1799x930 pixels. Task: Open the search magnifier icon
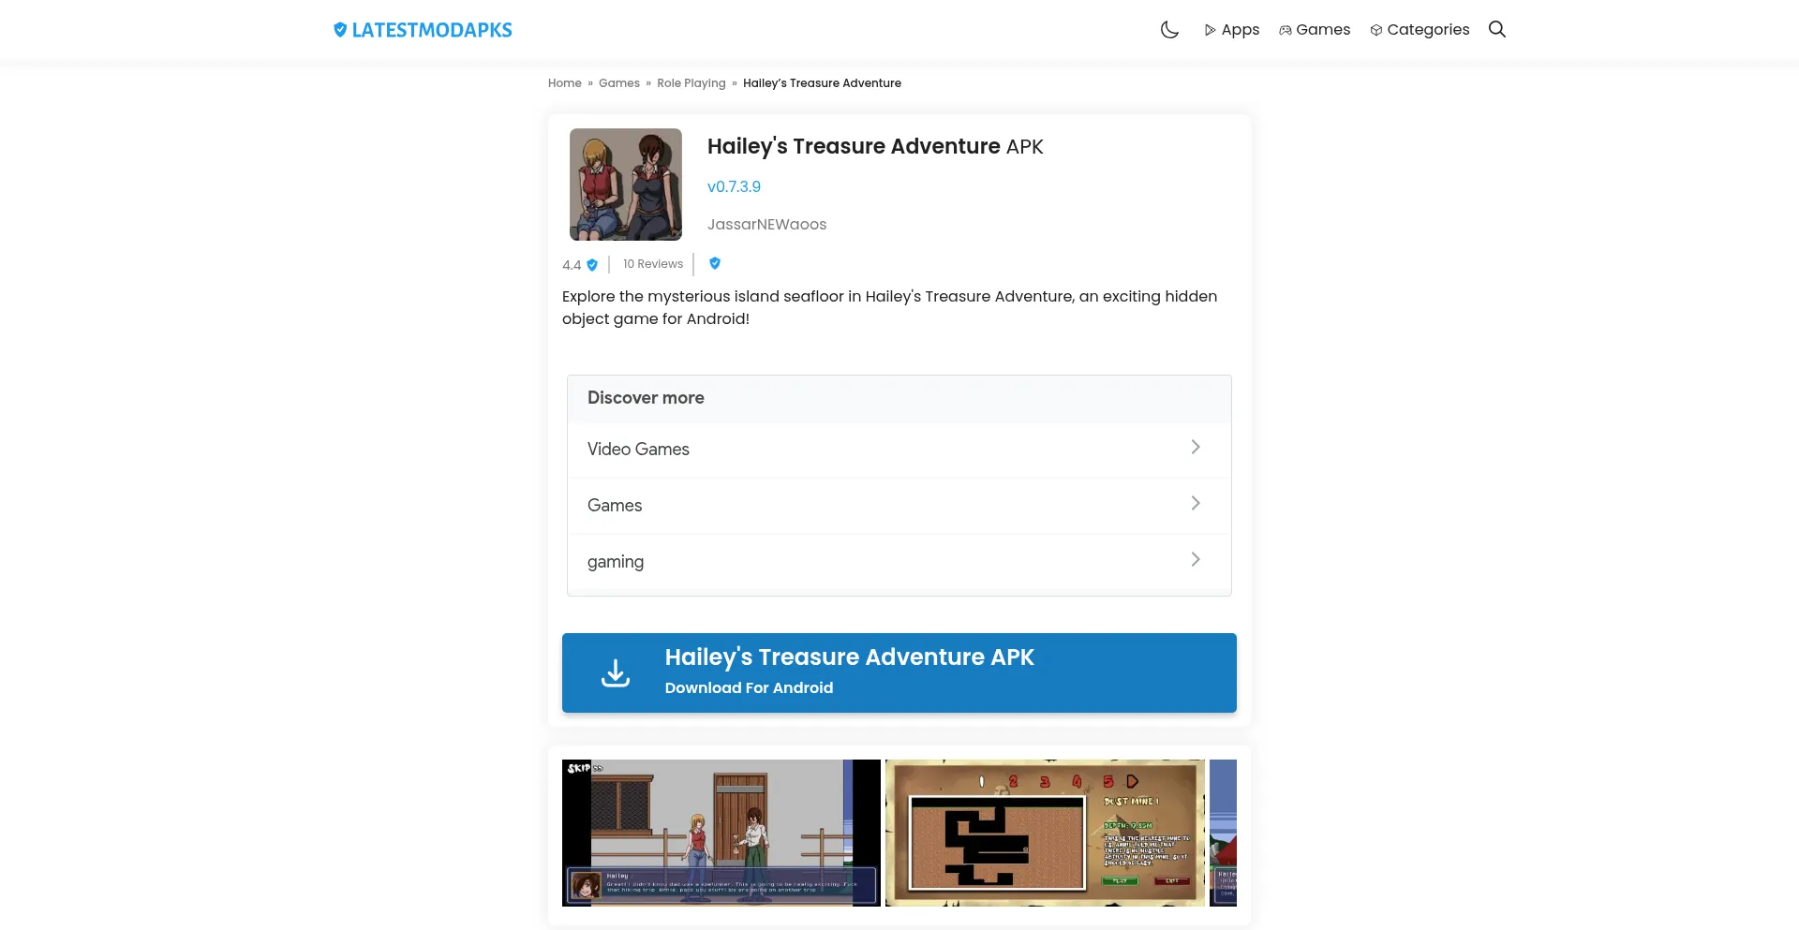(1497, 29)
